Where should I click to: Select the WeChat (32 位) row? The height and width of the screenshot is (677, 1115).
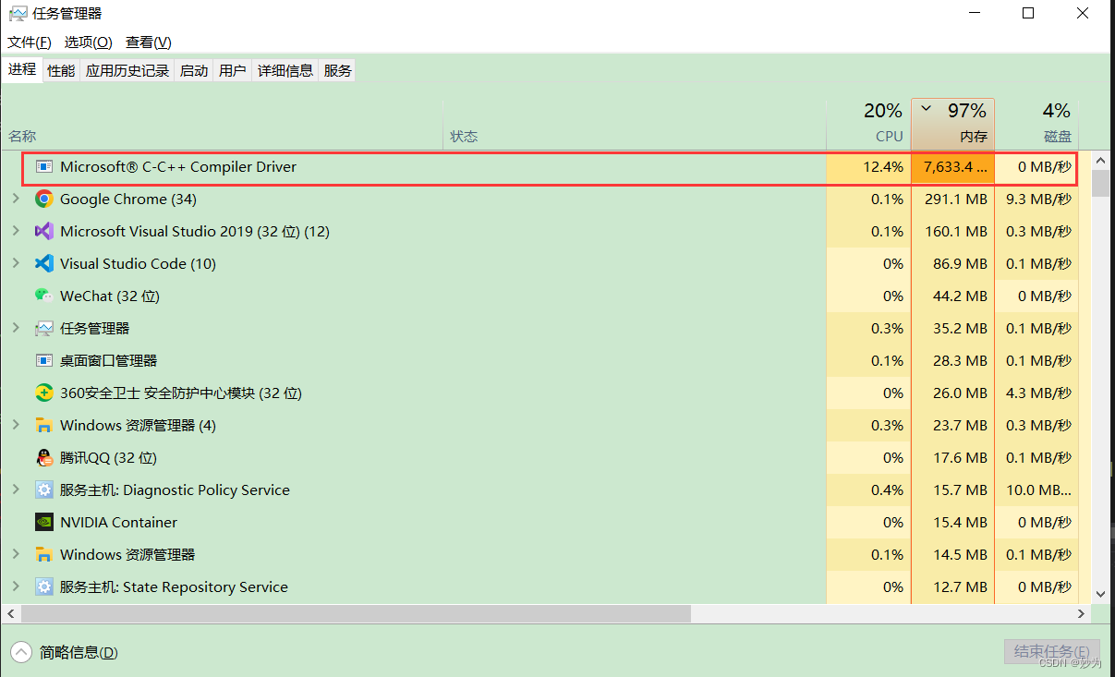[539, 296]
